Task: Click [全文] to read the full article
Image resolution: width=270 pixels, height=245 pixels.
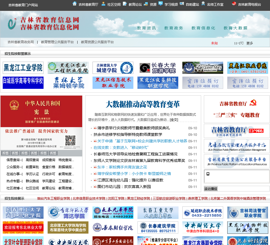Action: point(174,120)
